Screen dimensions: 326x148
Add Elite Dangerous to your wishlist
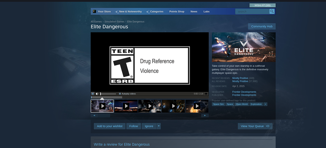tap(110, 126)
